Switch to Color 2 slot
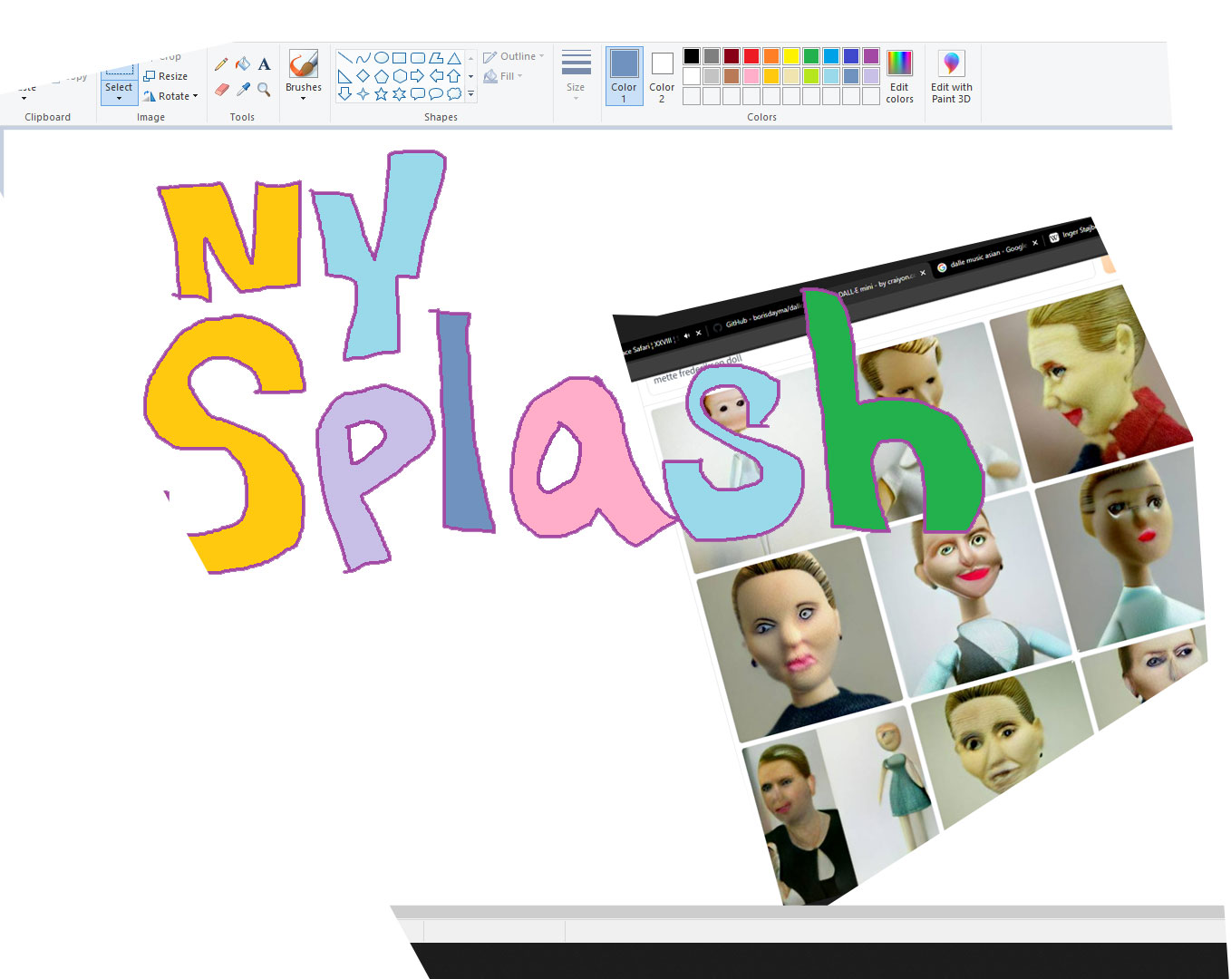1231x979 pixels. [662, 75]
